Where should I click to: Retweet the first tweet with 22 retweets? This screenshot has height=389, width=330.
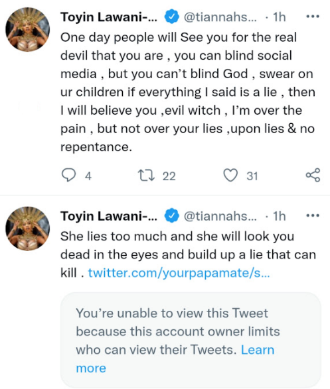click(146, 175)
